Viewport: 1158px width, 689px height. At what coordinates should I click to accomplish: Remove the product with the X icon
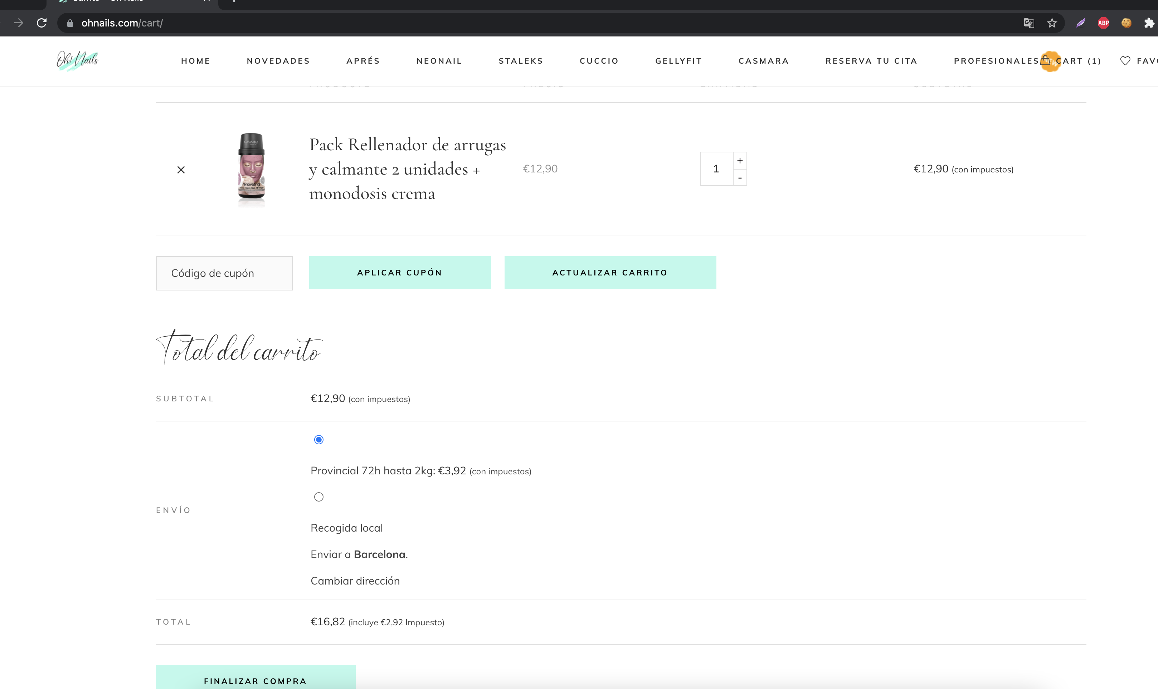181,170
